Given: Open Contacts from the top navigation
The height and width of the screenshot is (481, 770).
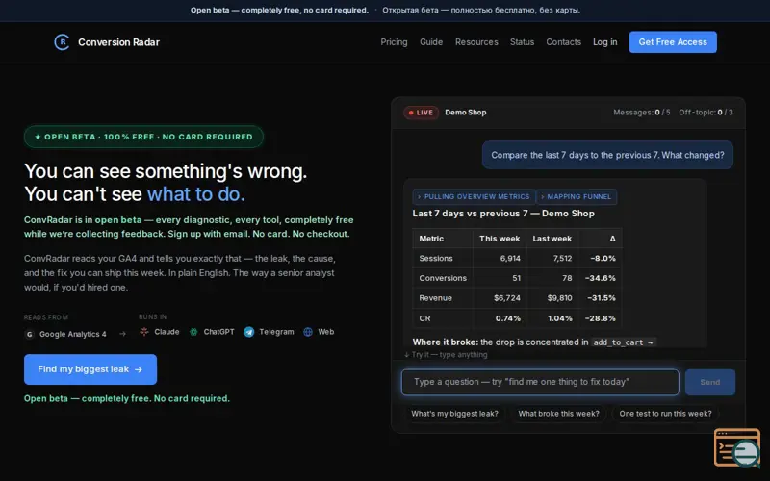Looking at the screenshot, I should tap(563, 42).
